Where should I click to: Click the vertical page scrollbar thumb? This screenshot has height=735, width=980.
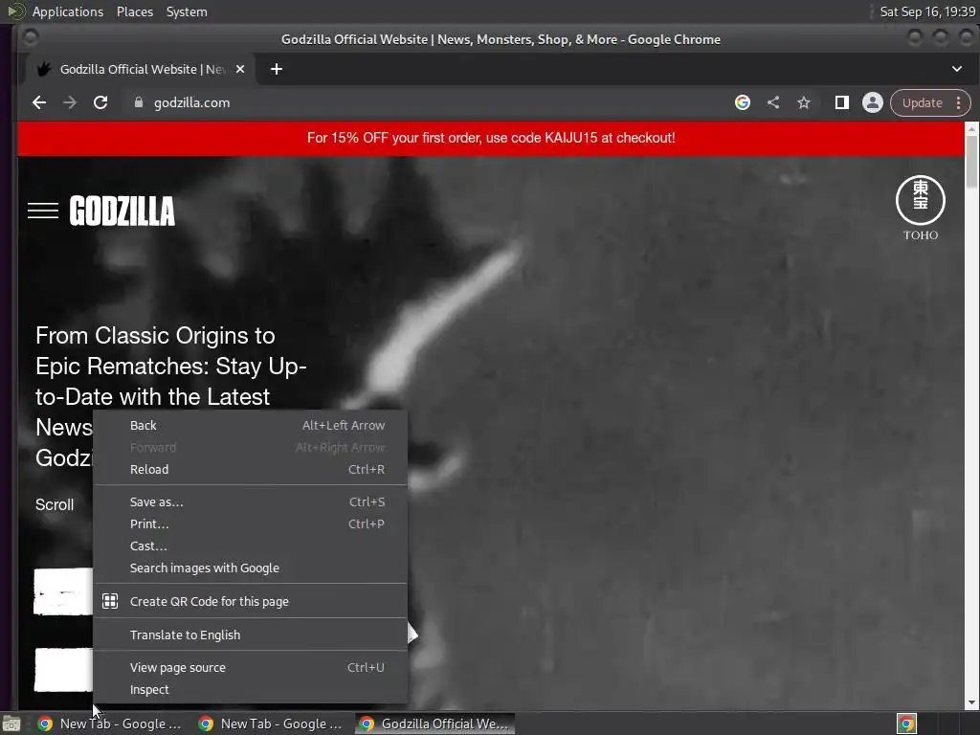971,161
